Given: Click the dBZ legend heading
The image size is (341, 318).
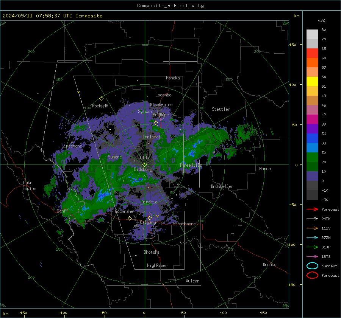Looking at the screenshot, I should (x=321, y=20).
